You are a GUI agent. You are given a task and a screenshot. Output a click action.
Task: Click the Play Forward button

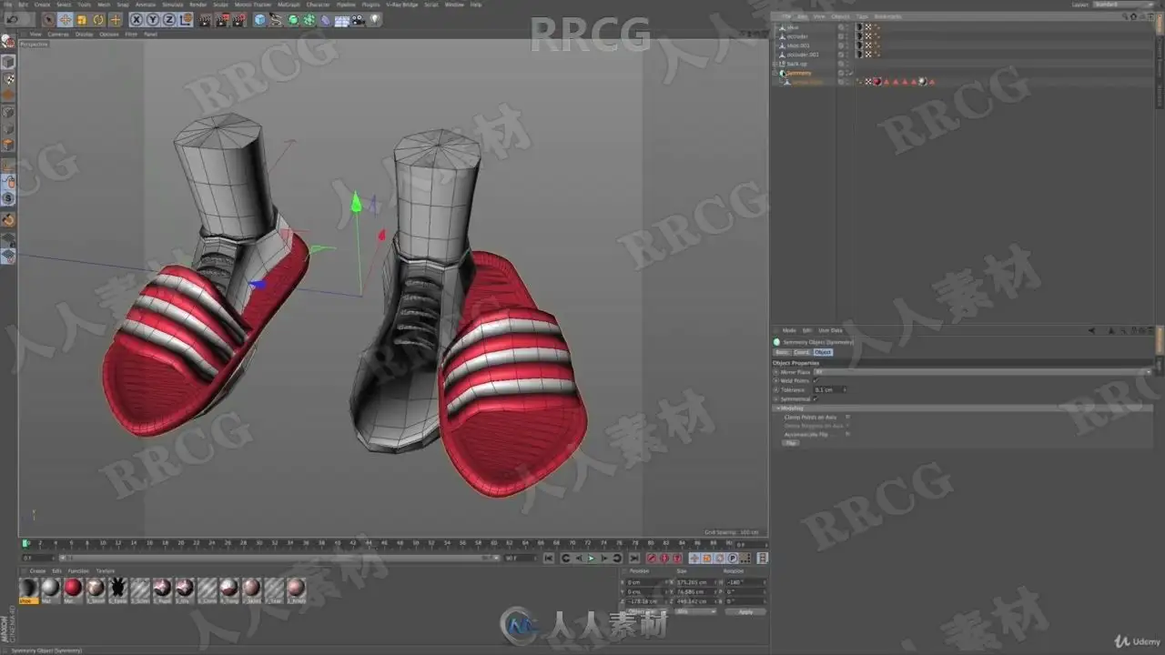(x=591, y=559)
